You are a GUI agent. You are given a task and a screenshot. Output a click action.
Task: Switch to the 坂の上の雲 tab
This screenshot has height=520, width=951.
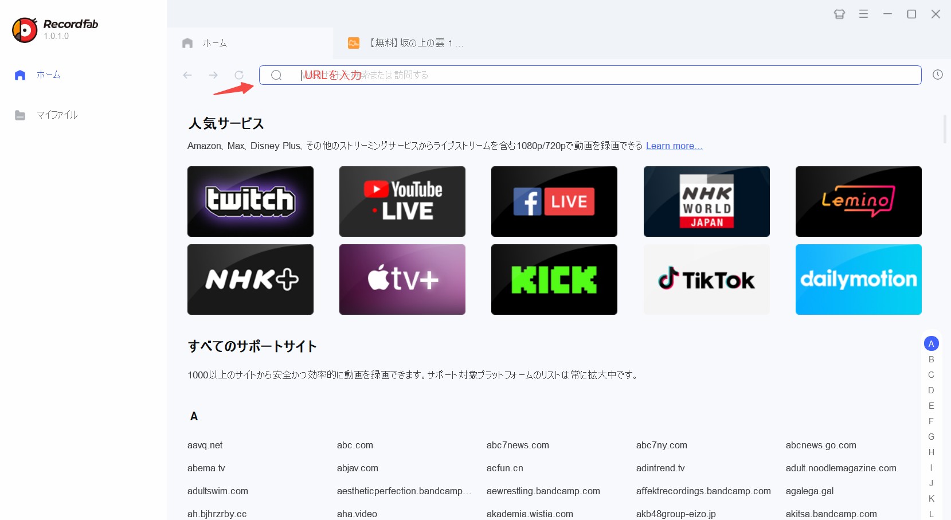pyautogui.click(x=406, y=43)
